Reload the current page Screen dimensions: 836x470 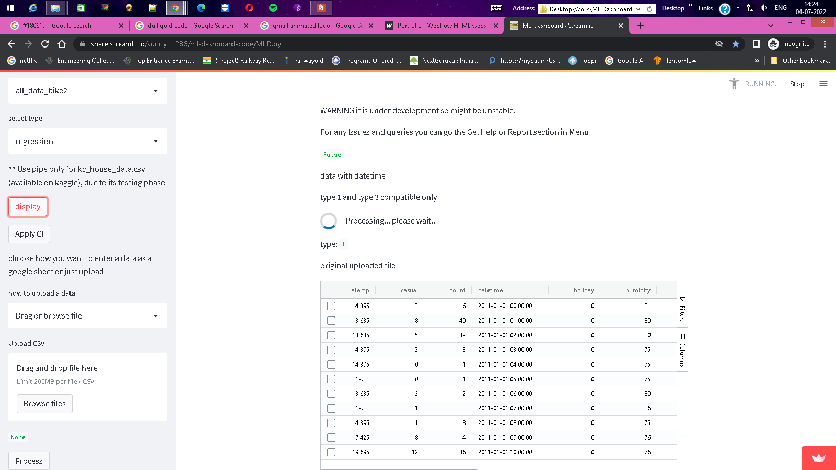(x=45, y=44)
